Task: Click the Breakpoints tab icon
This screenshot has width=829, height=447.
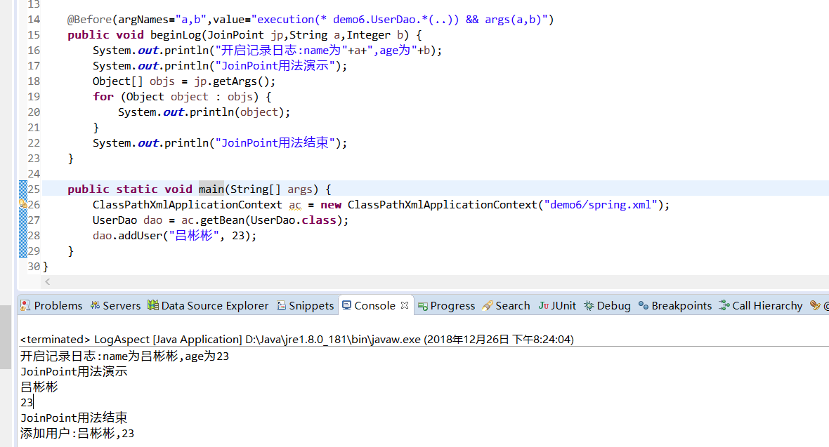Action: pos(644,305)
